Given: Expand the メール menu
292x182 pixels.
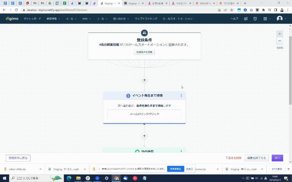Looking at the screenshot, I should coord(71,18).
